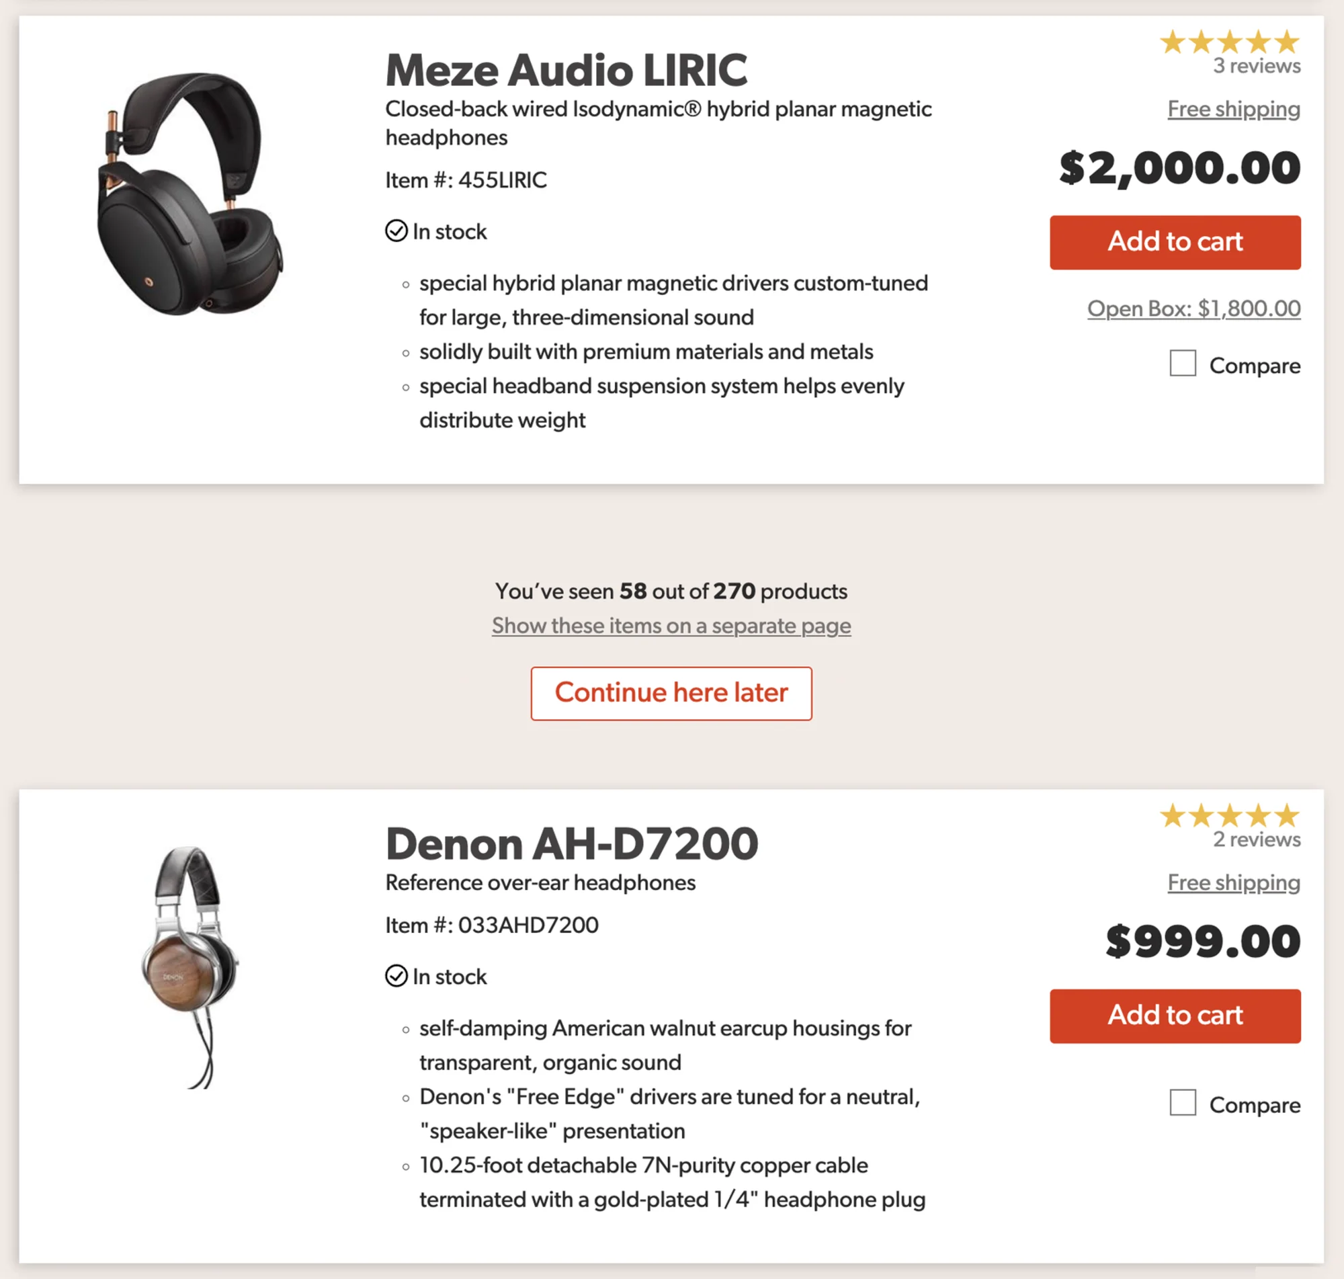Screen dimensions: 1344x1279
Task: Open the Open Box $1,800.00 offer link
Action: (1193, 308)
